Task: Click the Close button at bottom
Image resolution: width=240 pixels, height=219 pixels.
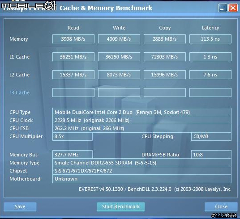Action: 221,206
